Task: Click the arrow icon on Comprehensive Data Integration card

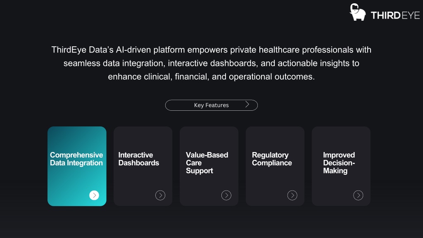Action: coord(94,195)
